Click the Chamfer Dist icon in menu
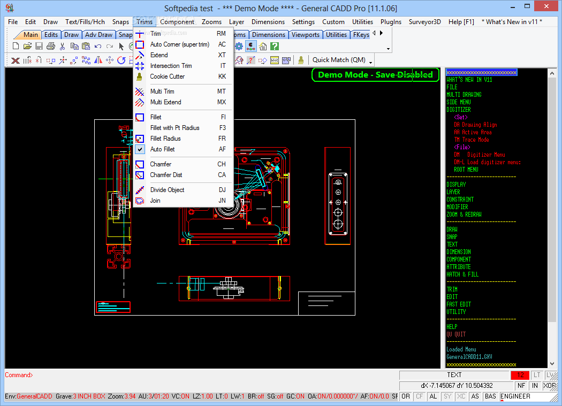The width and height of the screenshot is (562, 406). click(140, 175)
